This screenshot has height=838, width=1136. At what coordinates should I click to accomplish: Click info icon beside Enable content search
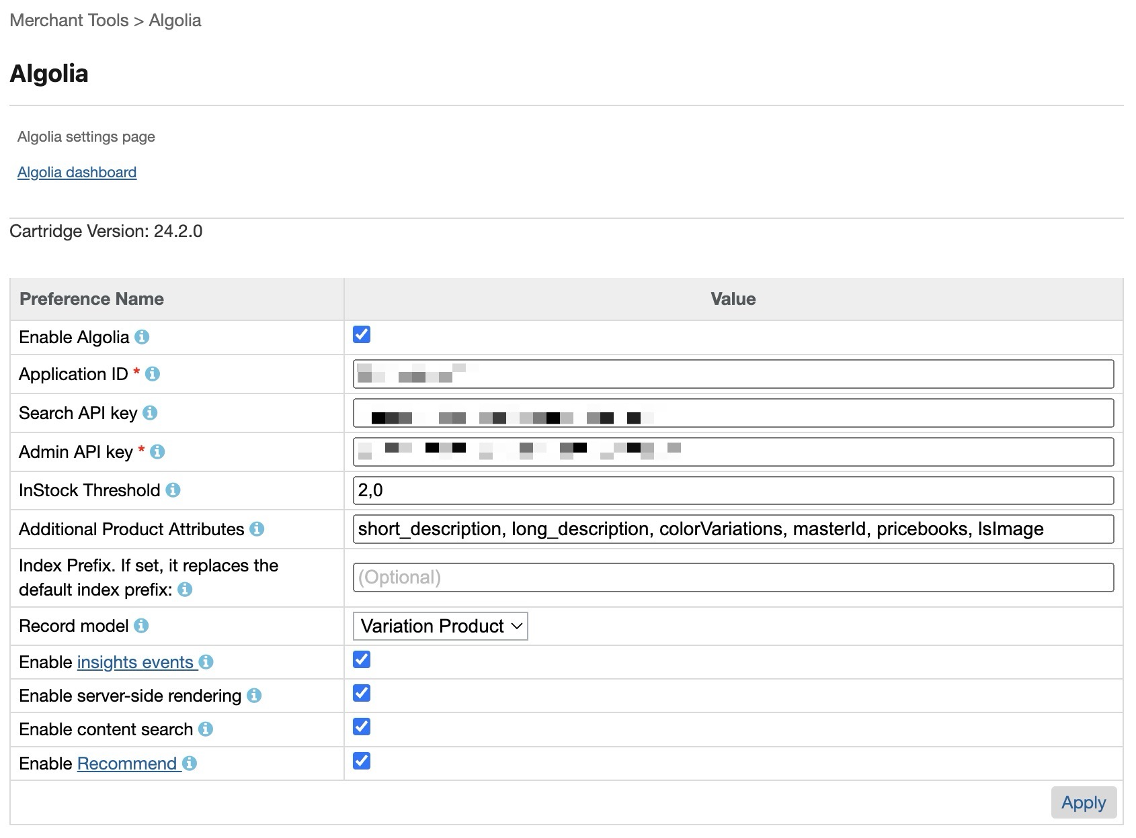[x=206, y=729]
